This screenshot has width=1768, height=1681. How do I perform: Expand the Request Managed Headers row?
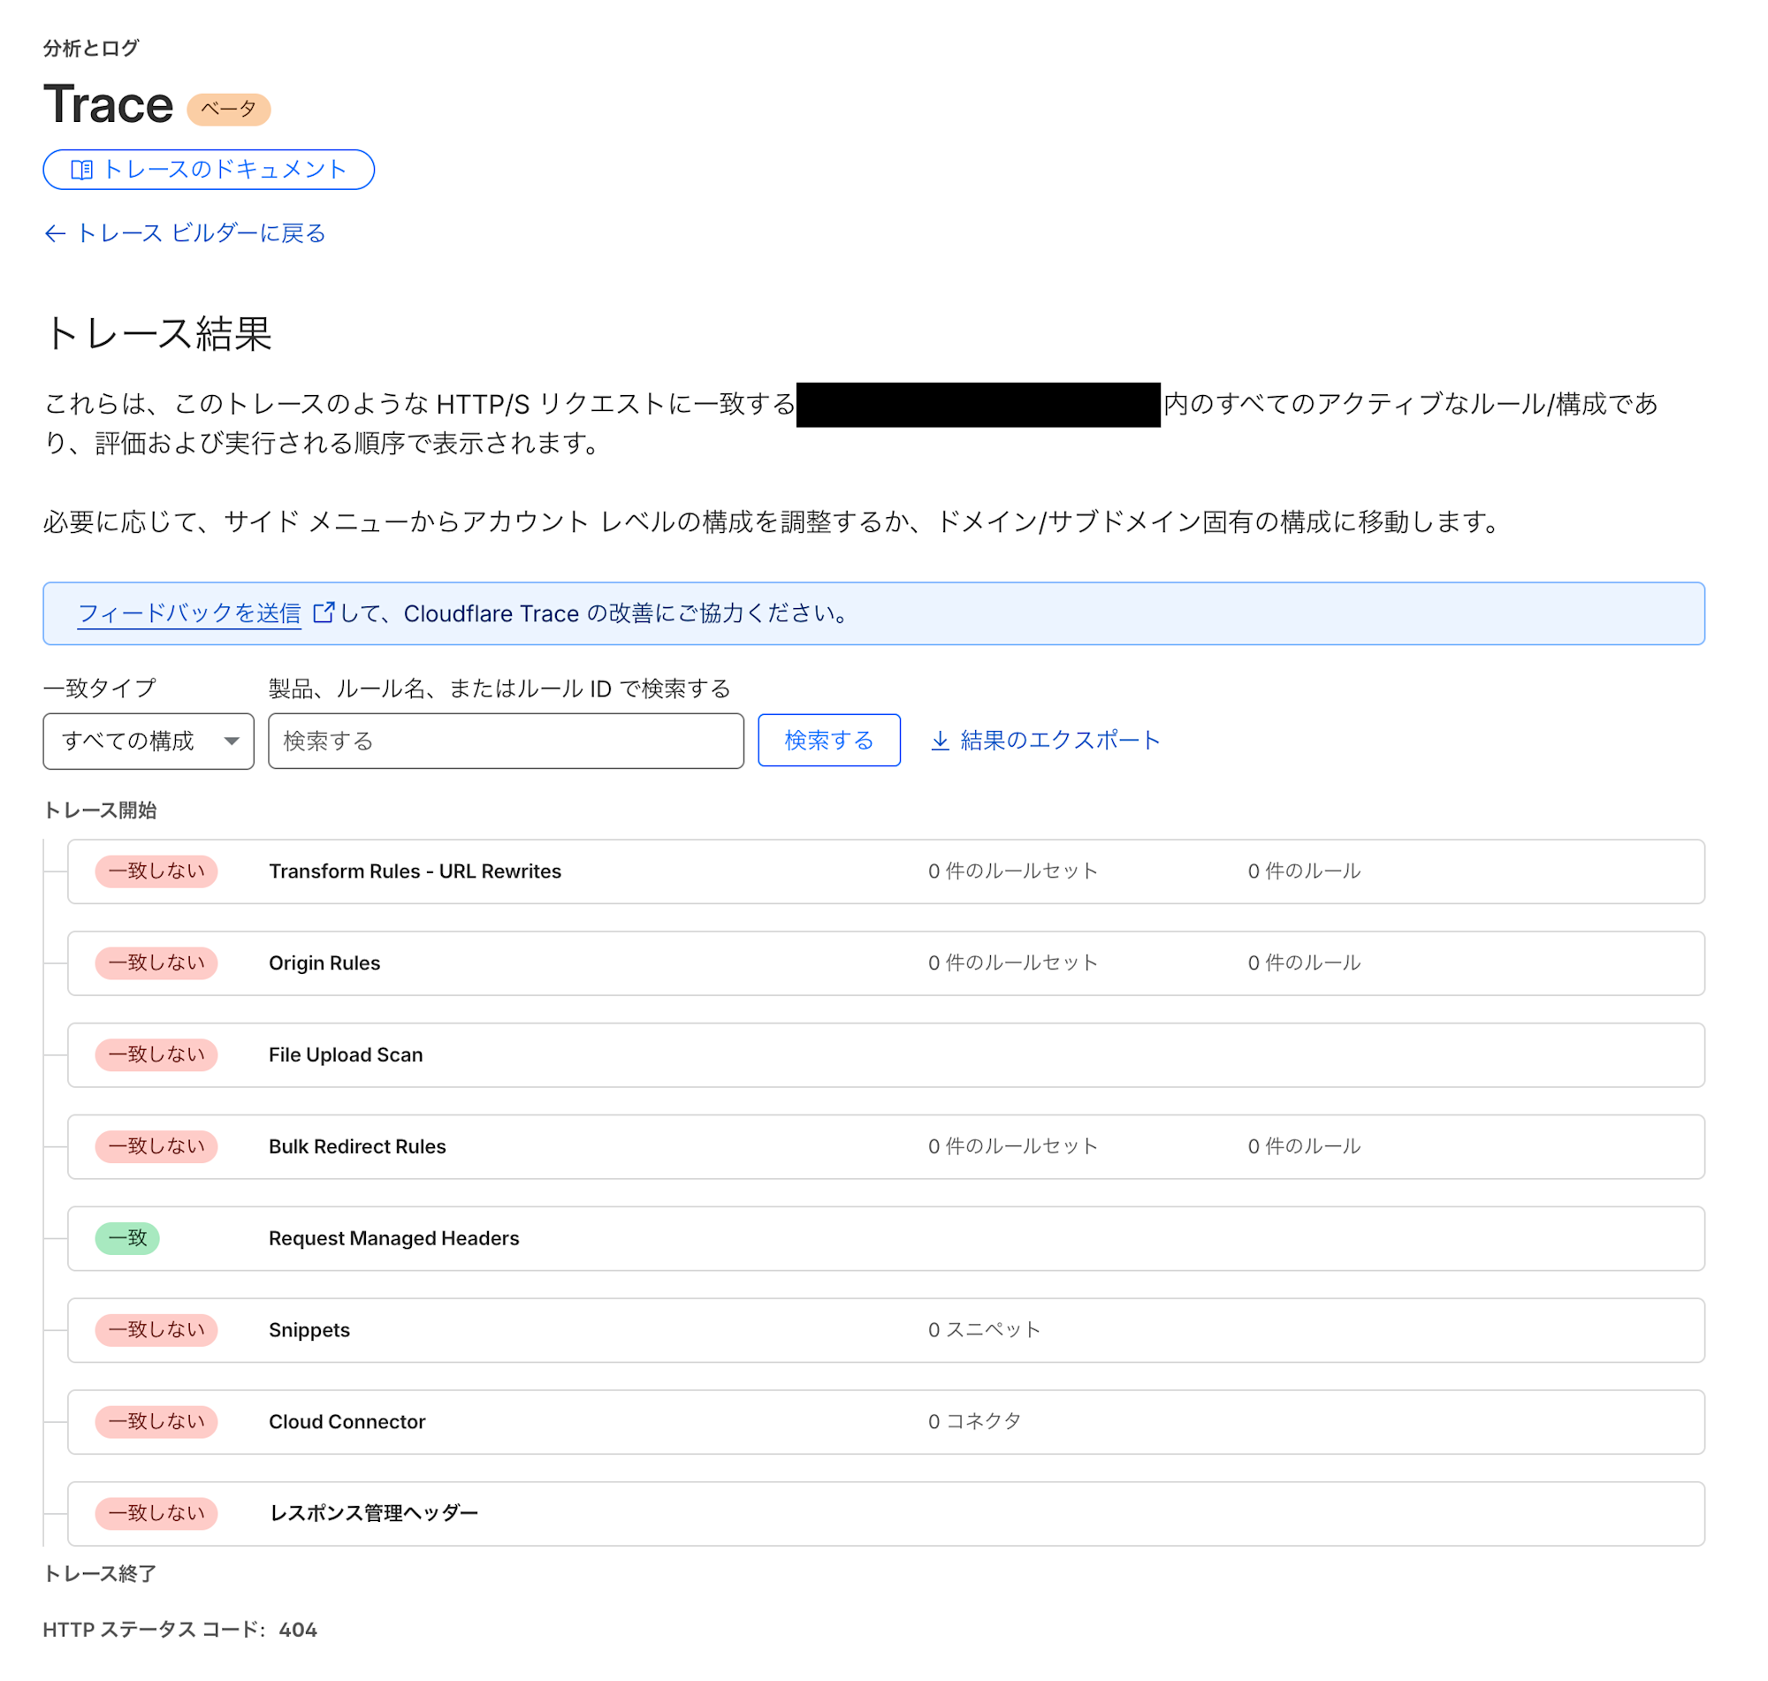point(393,1238)
